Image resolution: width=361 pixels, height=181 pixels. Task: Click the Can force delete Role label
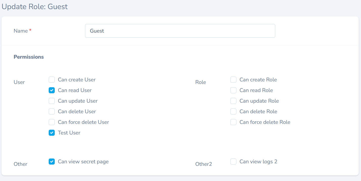[x=265, y=122]
